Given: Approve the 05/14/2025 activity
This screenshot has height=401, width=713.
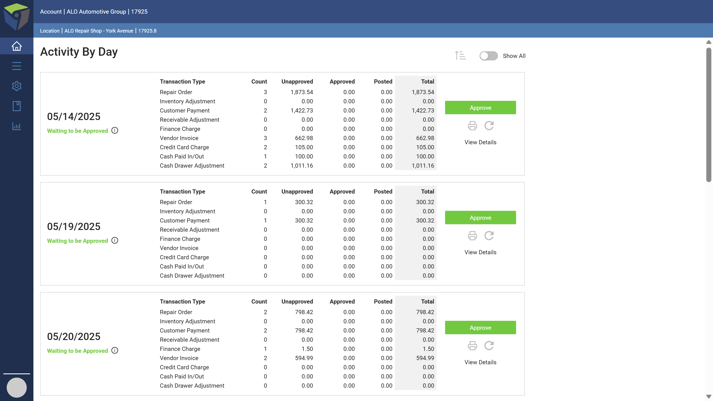Looking at the screenshot, I should click(480, 107).
